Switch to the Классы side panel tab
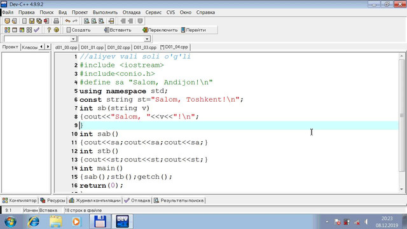The image size is (407, 229). 30,47
